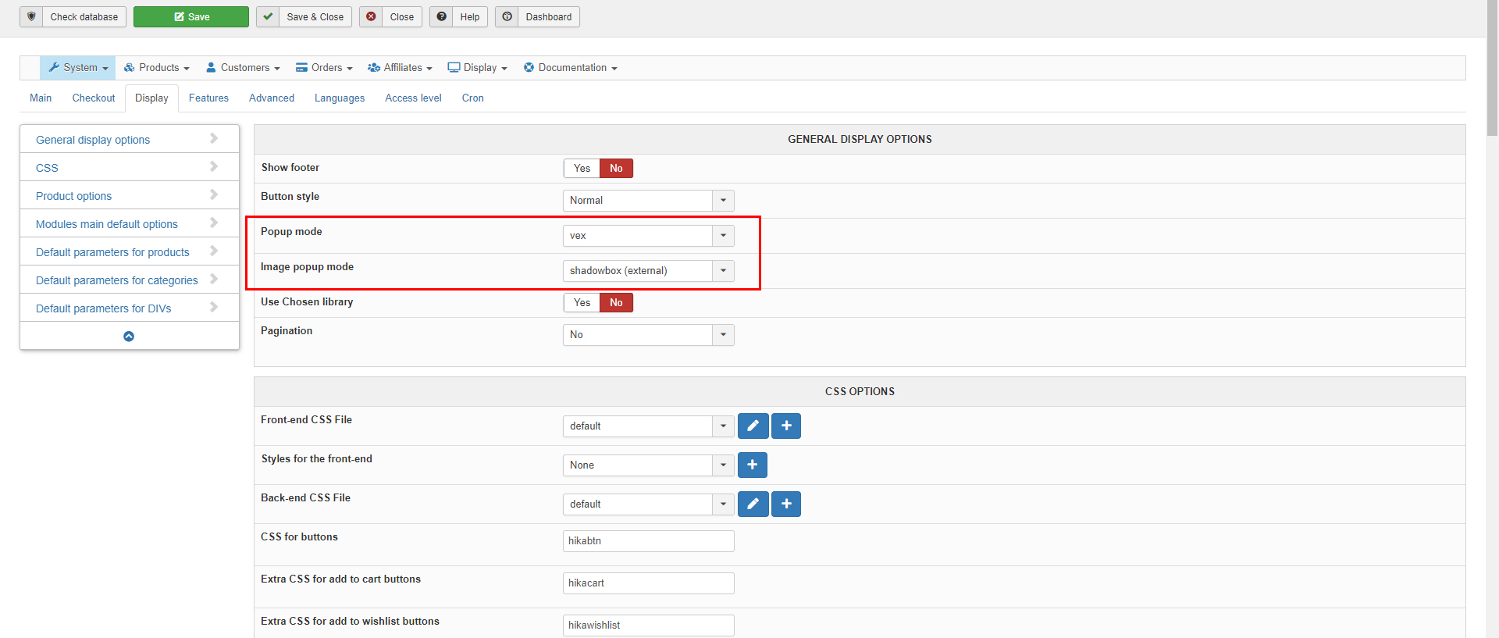Go to the CSS section link

[x=47, y=168]
